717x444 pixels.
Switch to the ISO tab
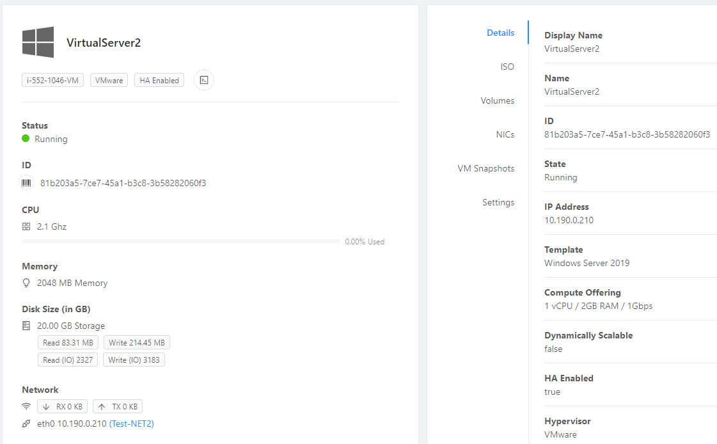(507, 67)
